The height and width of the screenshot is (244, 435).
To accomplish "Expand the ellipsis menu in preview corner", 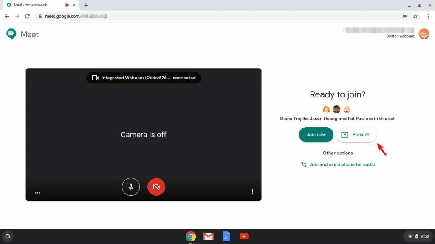I will (37, 192).
